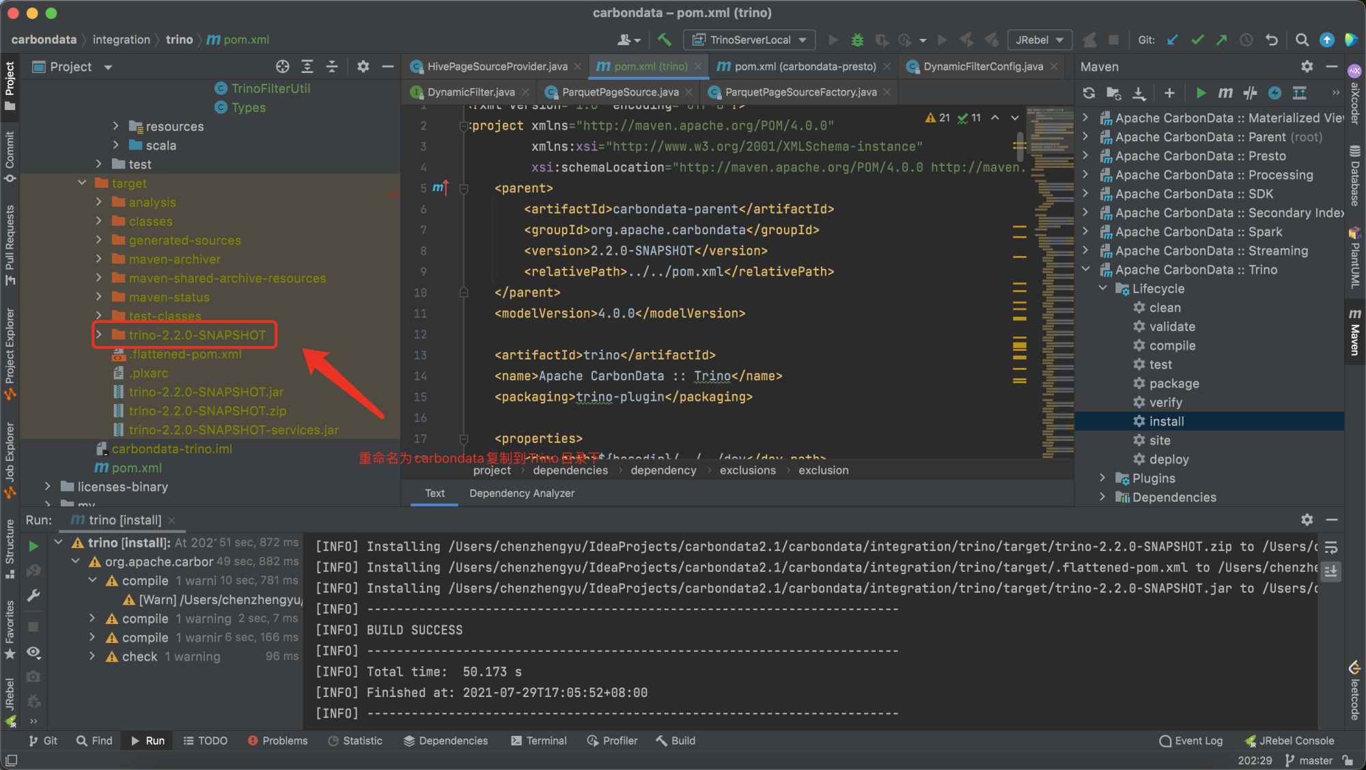Click Git Update Project blue arrow
This screenshot has height=770, width=1366.
click(1173, 40)
